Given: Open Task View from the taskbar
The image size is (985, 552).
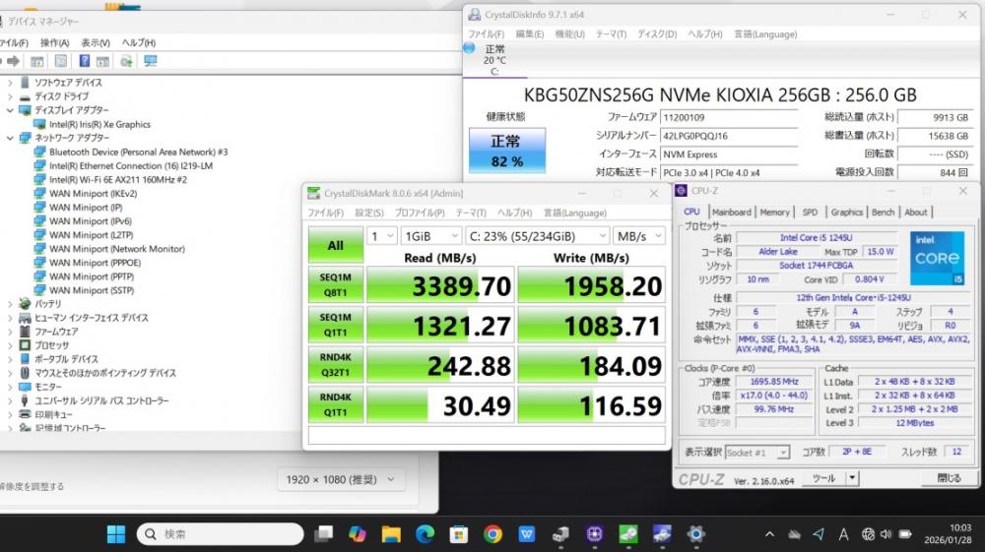Looking at the screenshot, I should (323, 534).
